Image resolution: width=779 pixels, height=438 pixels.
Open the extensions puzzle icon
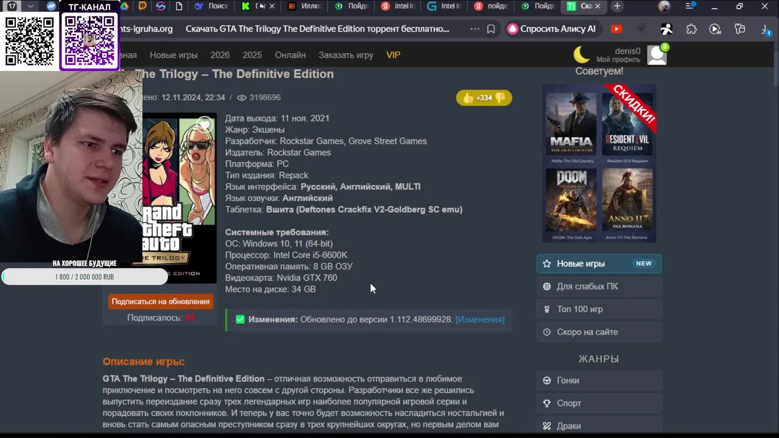tap(691, 29)
